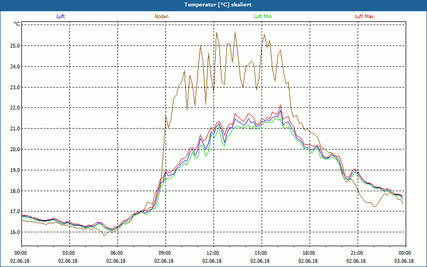
Task: Click the y-axis value "18,0"
Action: 15,191
